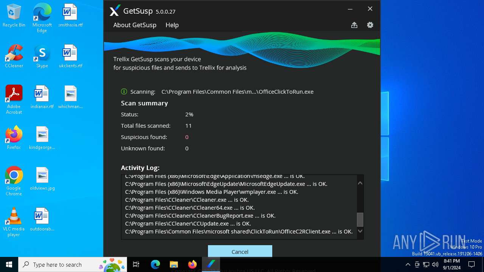Launch Firefox from the taskbar
The image size is (484, 272).
[x=192, y=264]
